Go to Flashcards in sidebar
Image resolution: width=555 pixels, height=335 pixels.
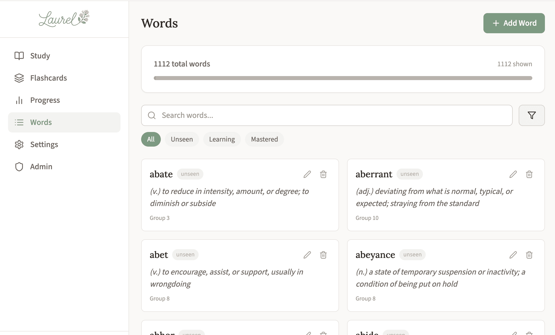click(x=48, y=78)
